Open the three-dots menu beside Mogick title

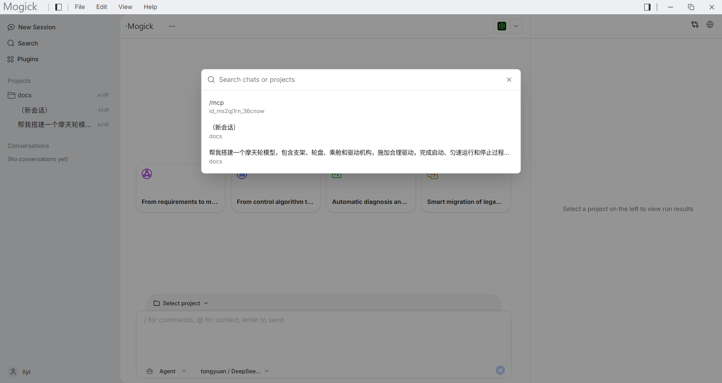[172, 26]
